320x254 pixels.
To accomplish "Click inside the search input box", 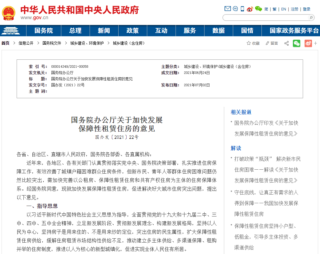I will coord(265,18).
